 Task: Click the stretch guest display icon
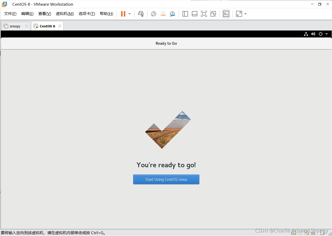(x=239, y=14)
